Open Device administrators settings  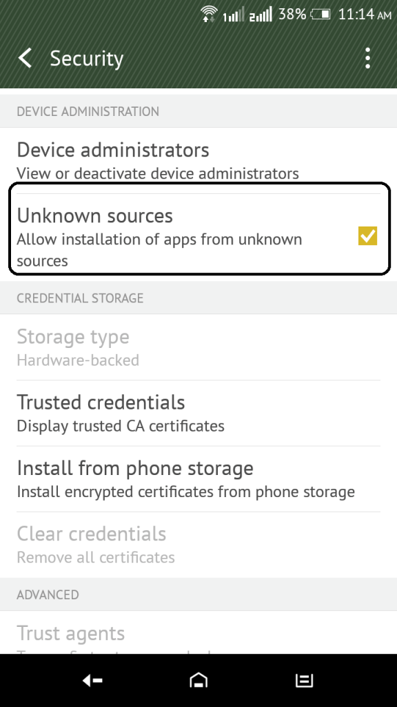198,160
